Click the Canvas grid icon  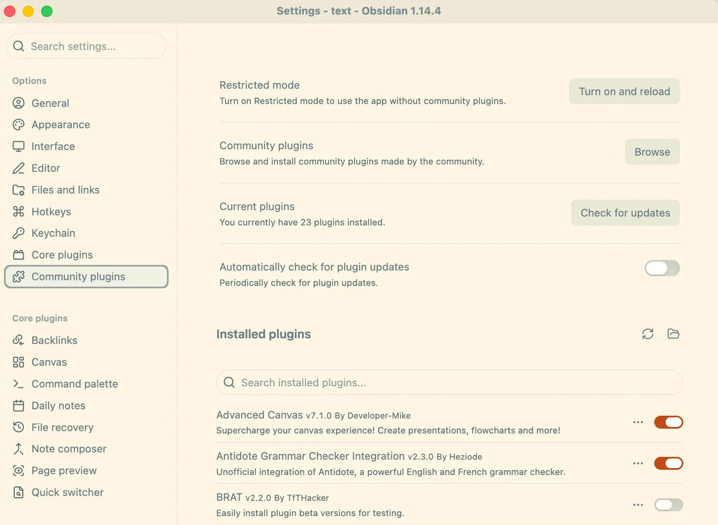pyautogui.click(x=19, y=362)
